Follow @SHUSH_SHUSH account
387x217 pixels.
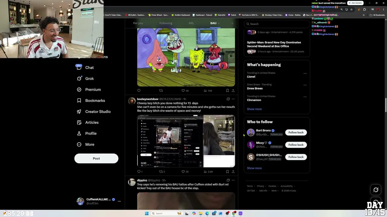tap(296, 157)
